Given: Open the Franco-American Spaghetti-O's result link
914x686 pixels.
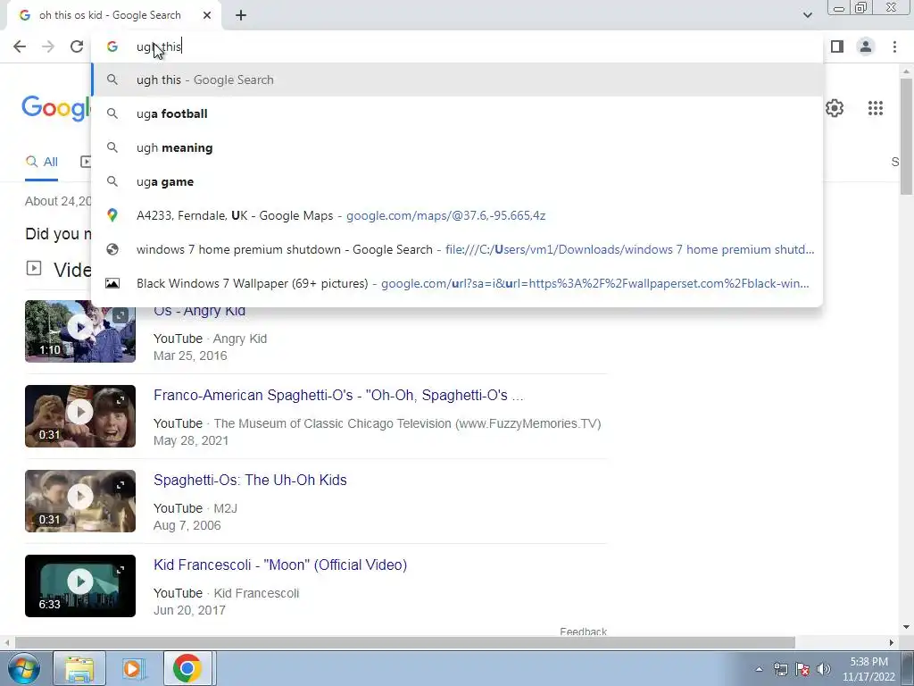Looking at the screenshot, I should (x=338, y=395).
